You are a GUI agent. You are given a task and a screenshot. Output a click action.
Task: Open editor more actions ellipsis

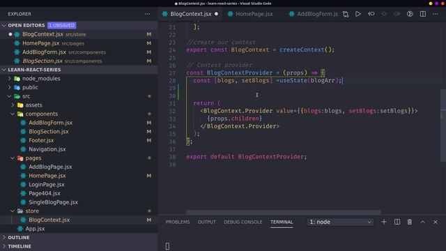click(x=436, y=14)
